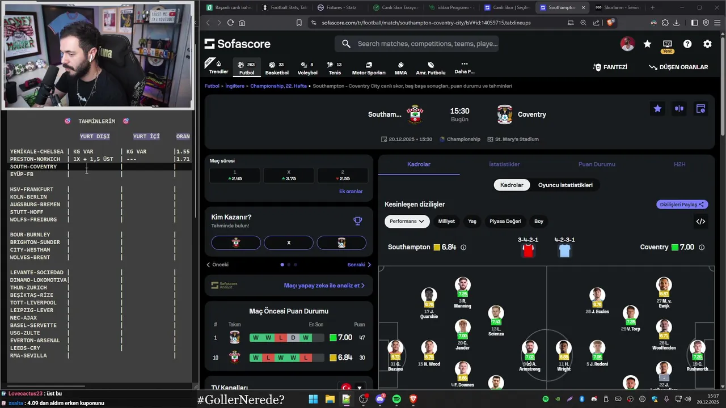This screenshot has width=726, height=408.
Task: Select the Oyuncu istatistikleri pill toggle
Action: click(565, 185)
